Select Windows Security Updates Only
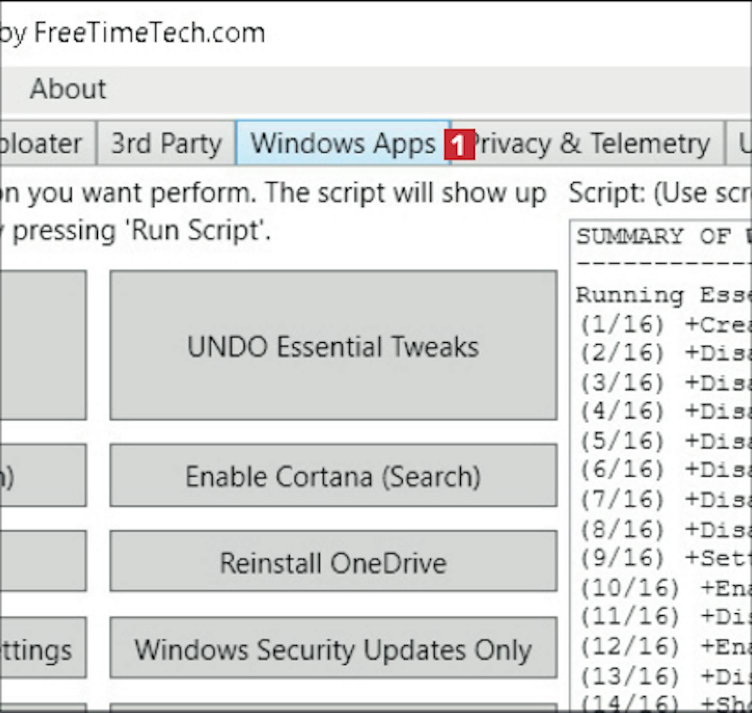The height and width of the screenshot is (713, 752). (333, 649)
